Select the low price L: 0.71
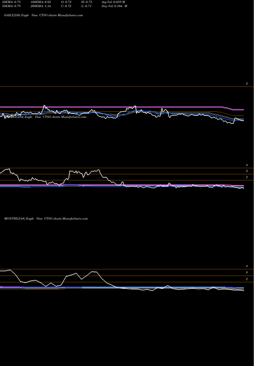The image size is (254, 366). click(x=87, y=6)
